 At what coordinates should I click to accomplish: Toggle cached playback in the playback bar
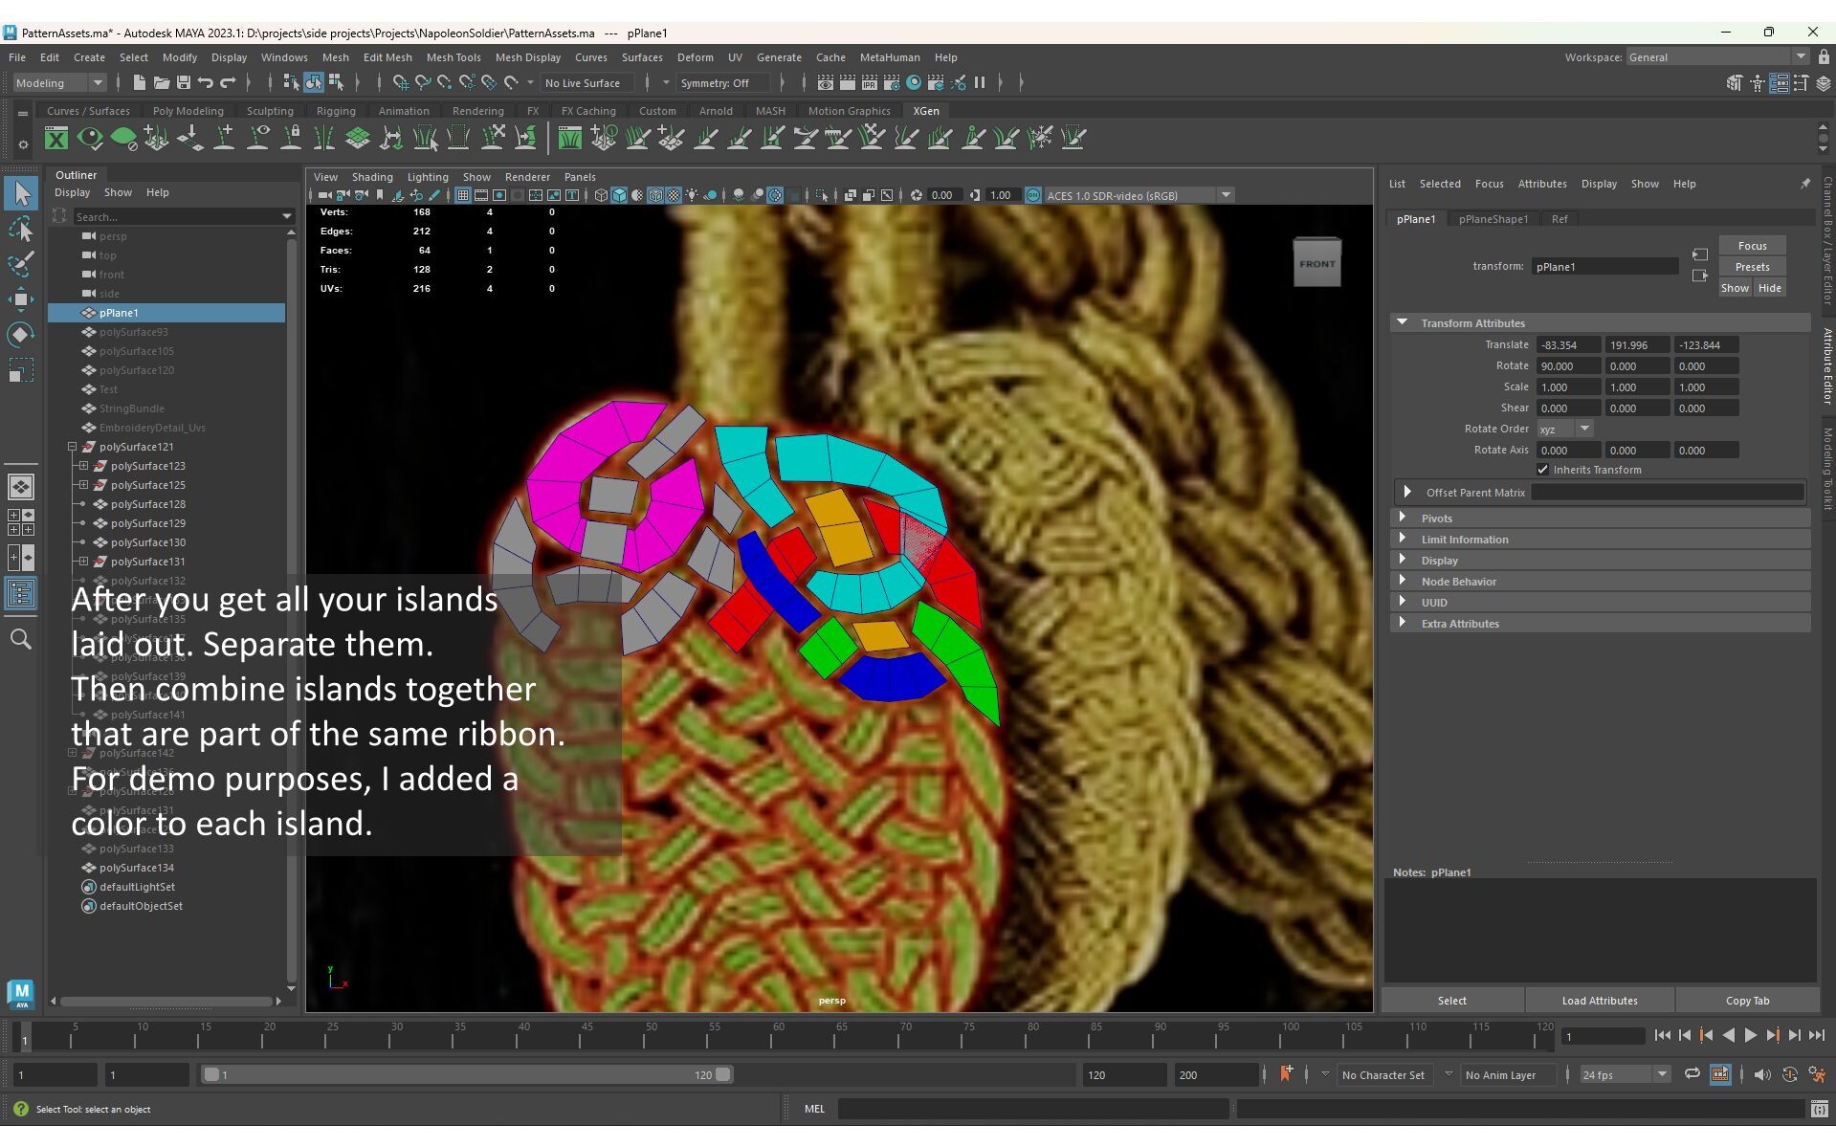pos(1719,1074)
